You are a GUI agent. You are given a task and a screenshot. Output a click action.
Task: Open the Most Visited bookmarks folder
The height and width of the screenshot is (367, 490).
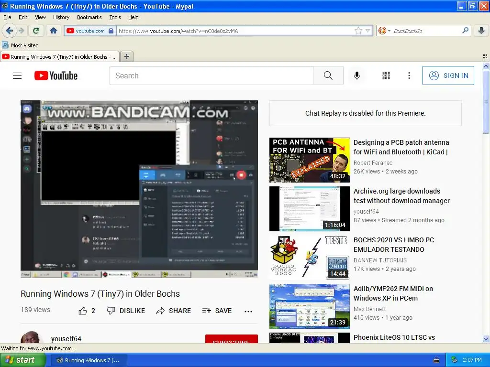[20, 45]
